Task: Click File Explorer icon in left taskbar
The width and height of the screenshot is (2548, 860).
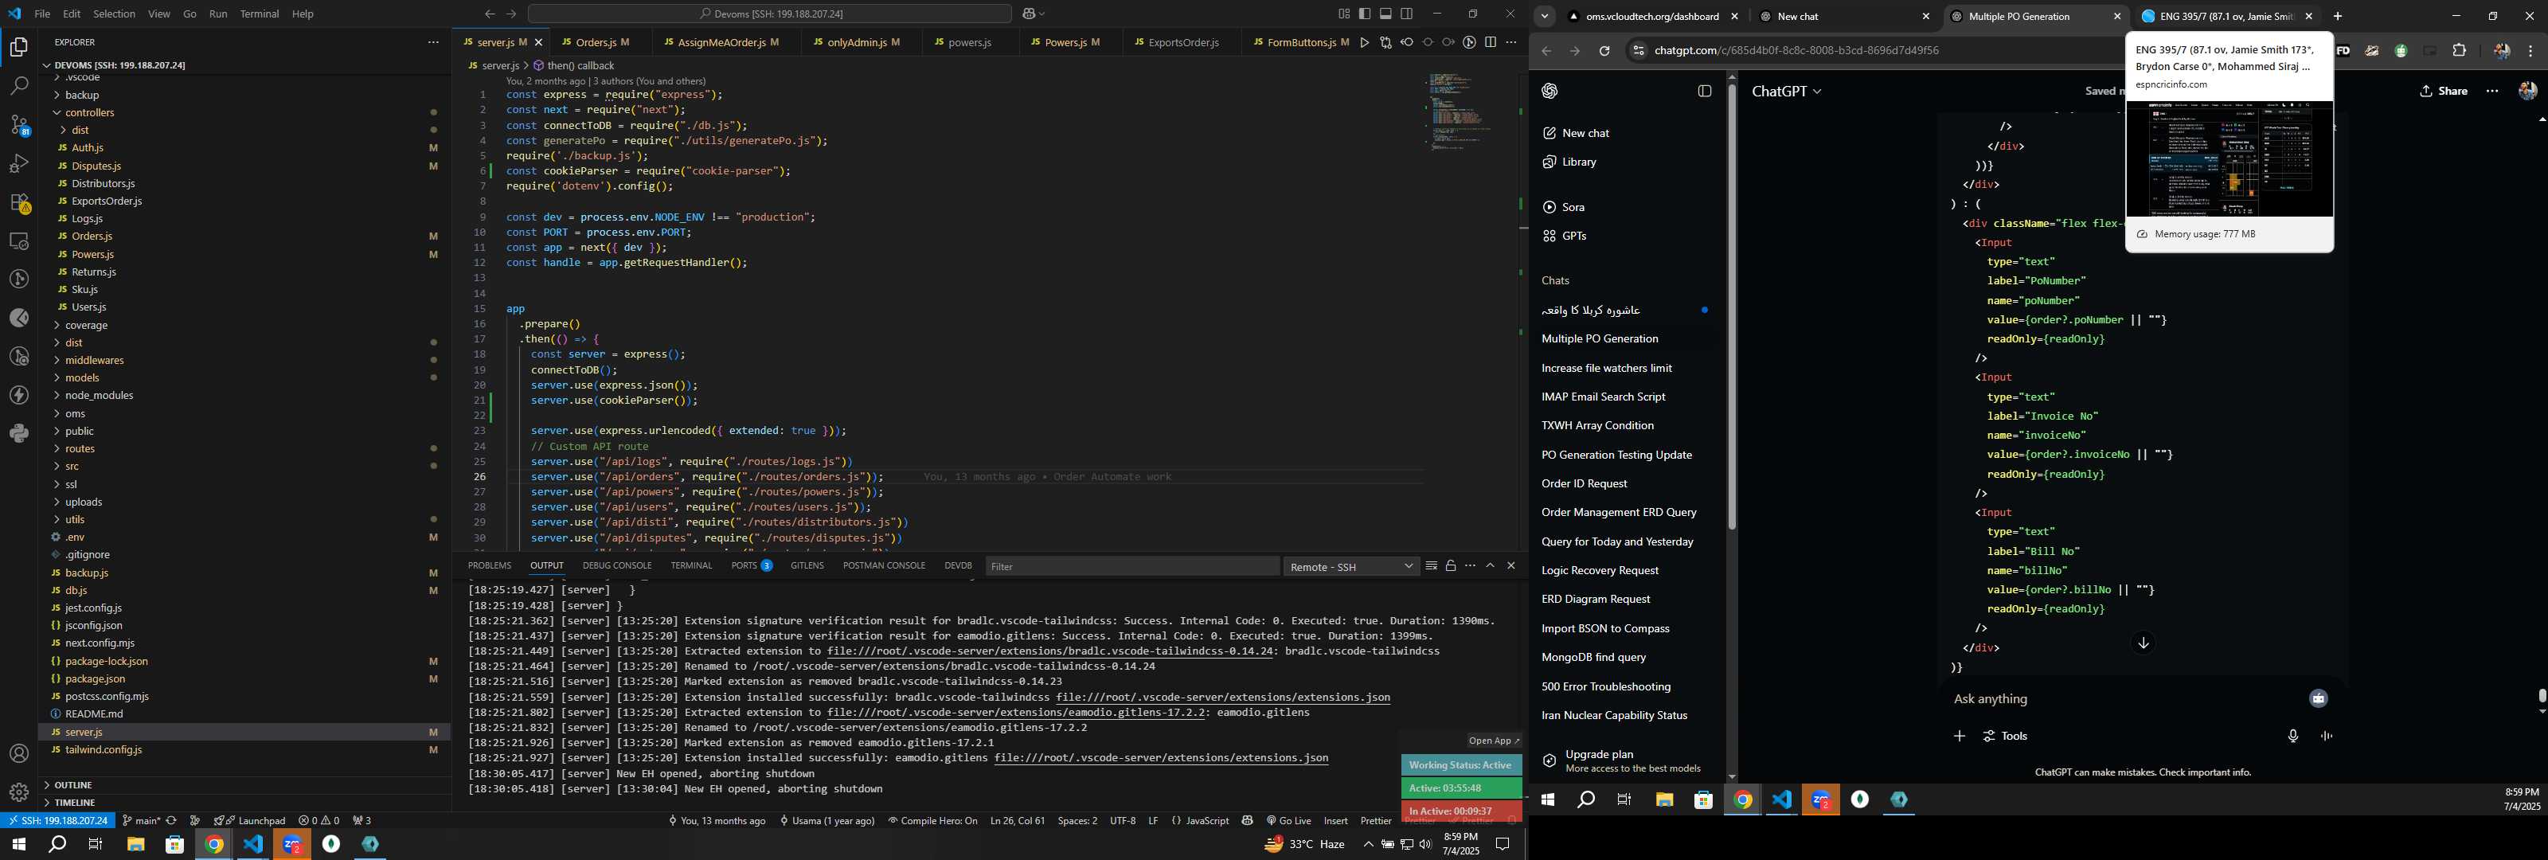Action: click(x=135, y=844)
